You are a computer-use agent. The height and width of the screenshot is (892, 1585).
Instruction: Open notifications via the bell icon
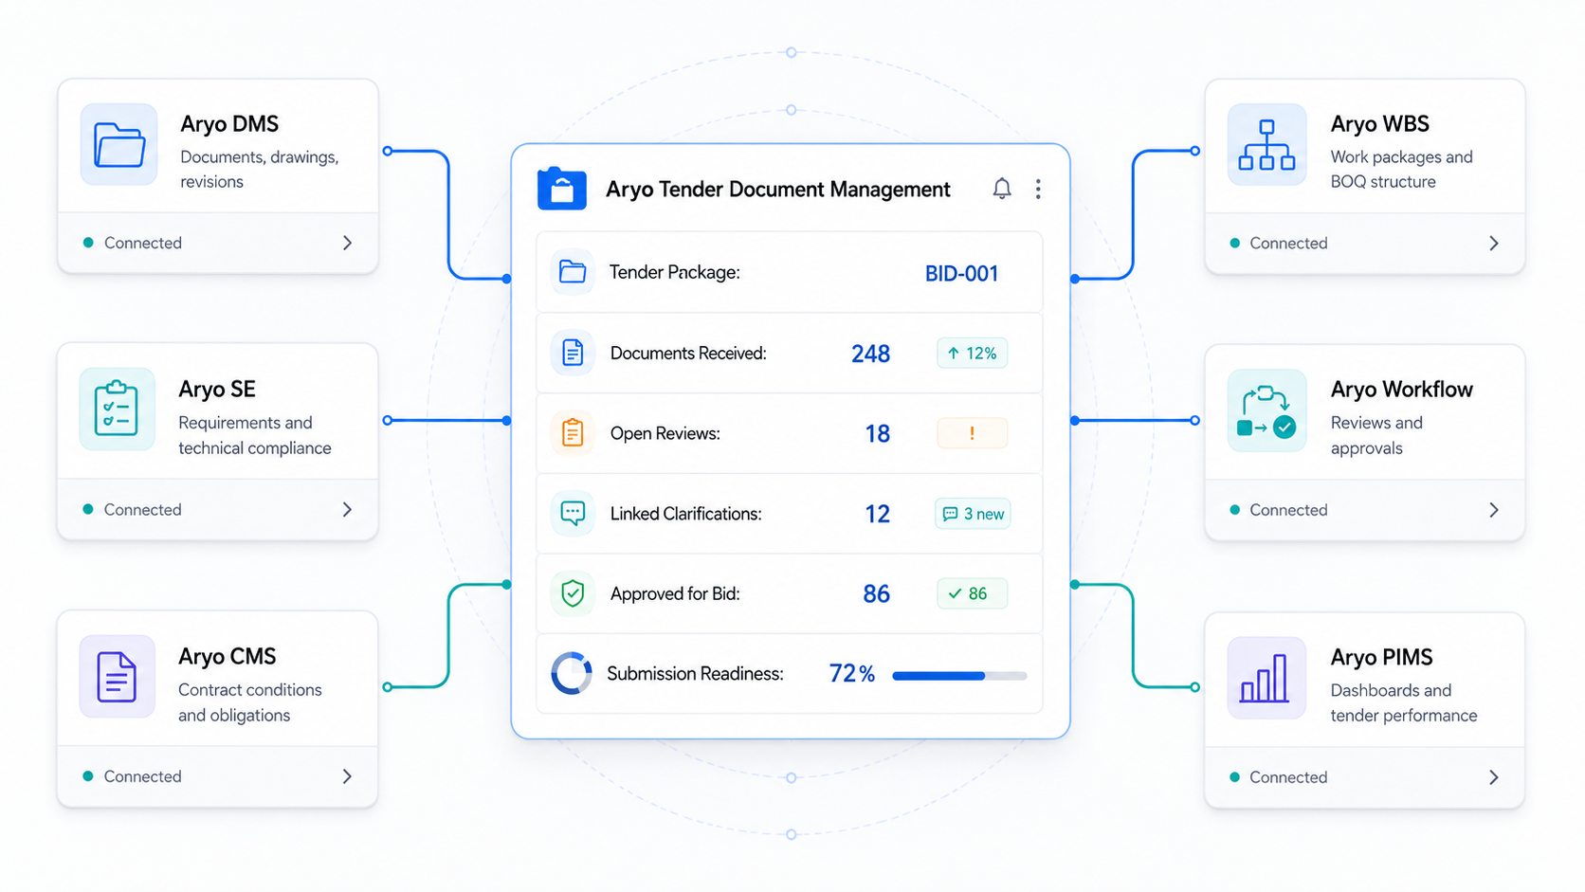(x=1002, y=189)
